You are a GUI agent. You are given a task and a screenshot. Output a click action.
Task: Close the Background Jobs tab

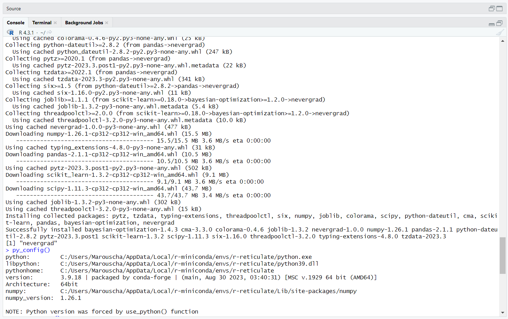pyautogui.click(x=107, y=23)
